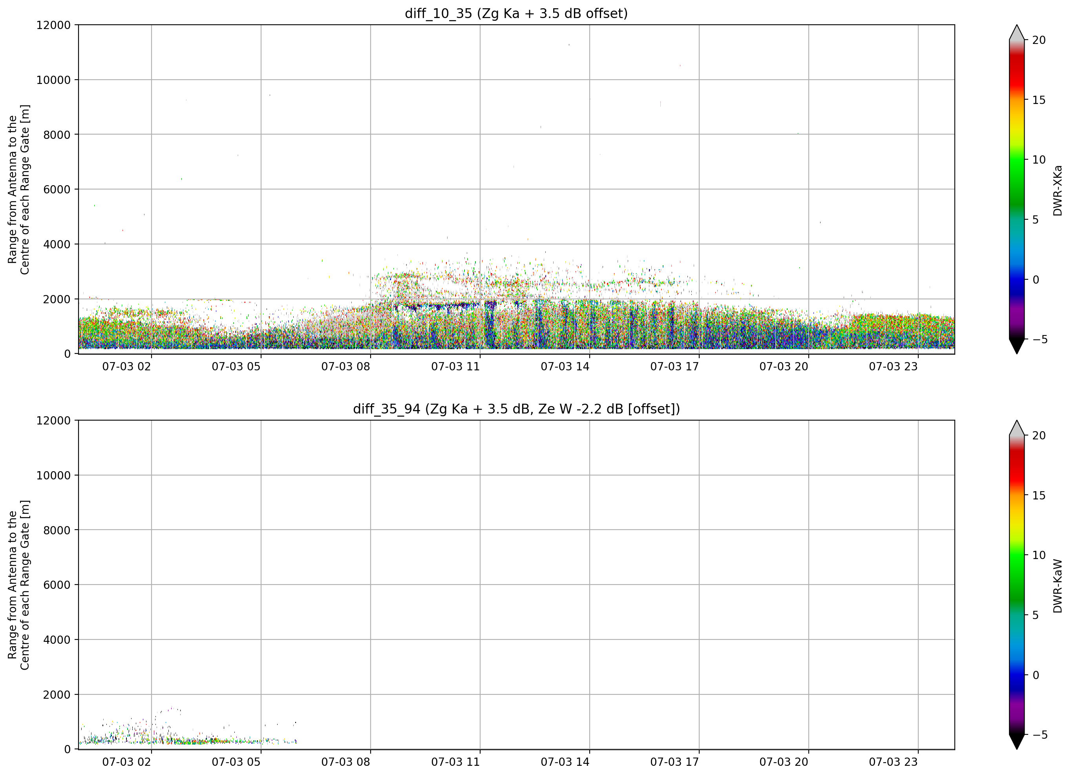The width and height of the screenshot is (1071, 776).
Task: Click the 5 tick on the DWR-KaW colorbar
Action: coord(1036,616)
